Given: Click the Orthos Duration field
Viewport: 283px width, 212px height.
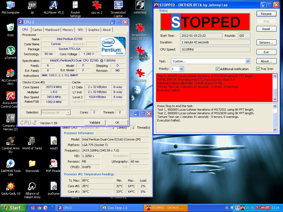Looking at the screenshot, I should coord(215,42).
